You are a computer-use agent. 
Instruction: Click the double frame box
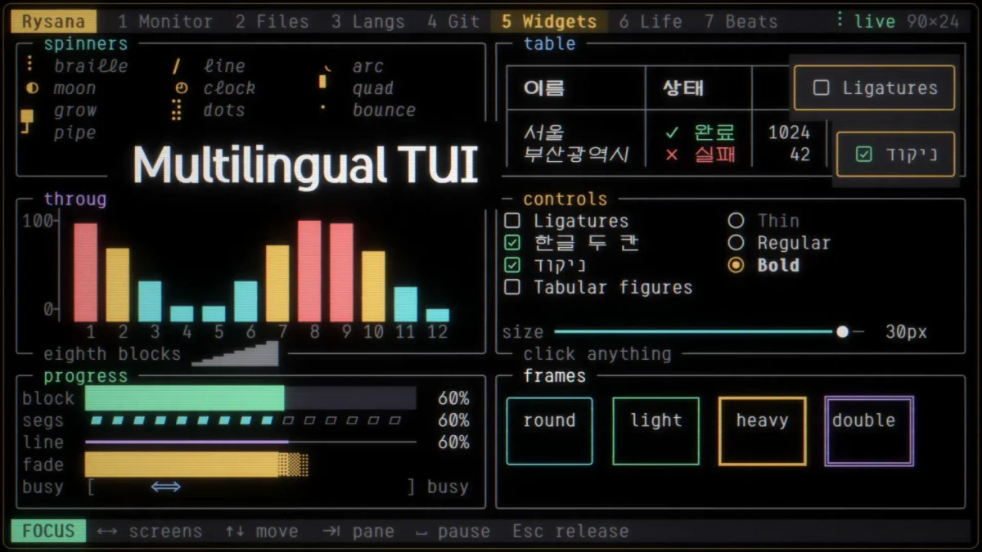coord(868,431)
